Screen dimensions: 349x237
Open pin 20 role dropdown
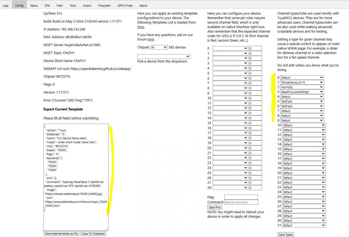[x=230, y=148]
